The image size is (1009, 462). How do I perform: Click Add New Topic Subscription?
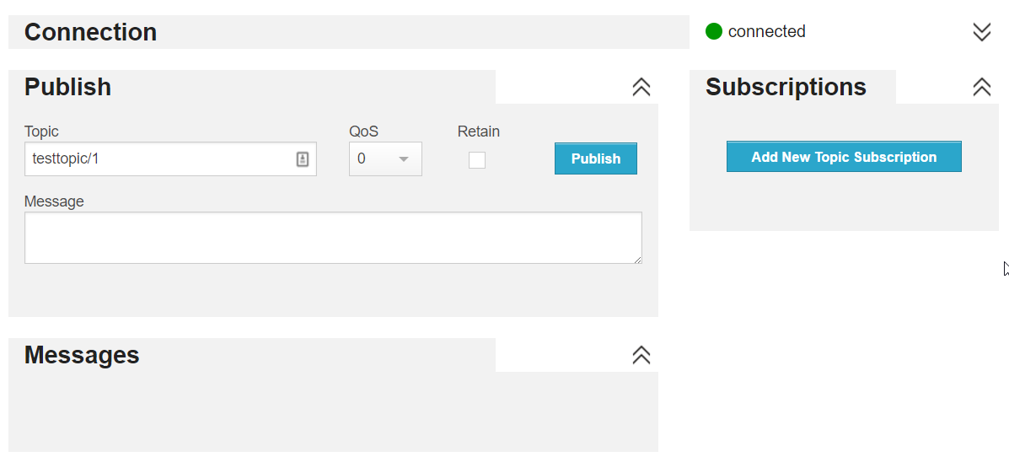844,157
